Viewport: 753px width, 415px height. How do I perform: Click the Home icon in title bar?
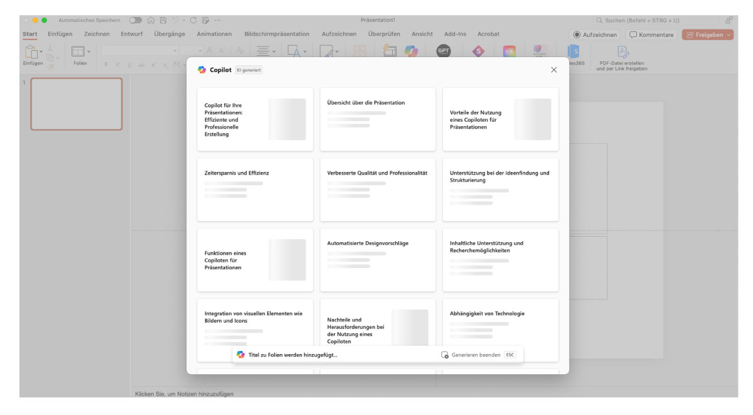151,20
